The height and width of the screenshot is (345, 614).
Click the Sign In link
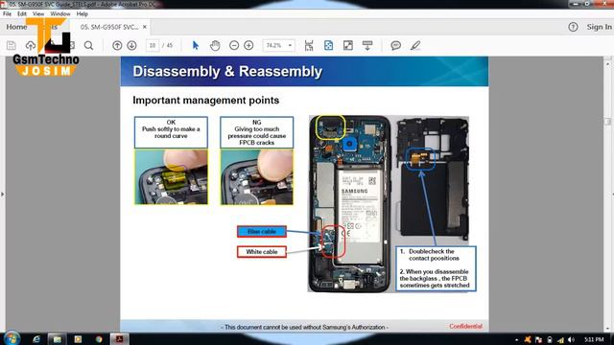pyautogui.click(x=599, y=27)
